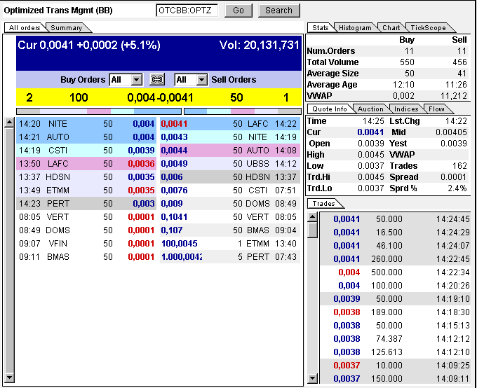This screenshot has height=388, width=477.
Task: Click the link icon between order filters
Action: (157, 80)
